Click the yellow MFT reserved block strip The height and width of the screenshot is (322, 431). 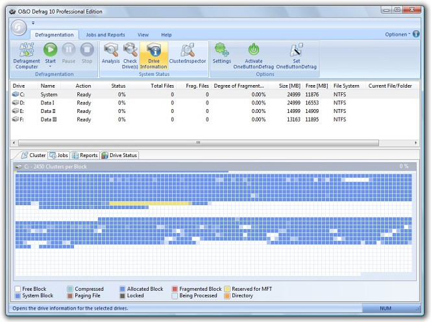pos(151,203)
